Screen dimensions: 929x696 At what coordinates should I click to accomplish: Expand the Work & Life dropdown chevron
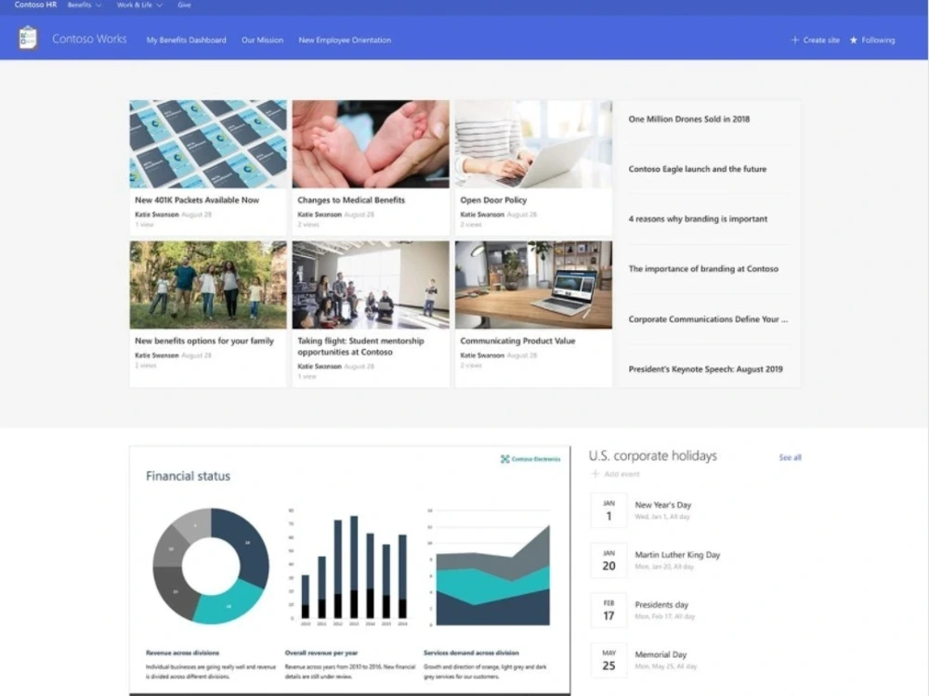(160, 6)
